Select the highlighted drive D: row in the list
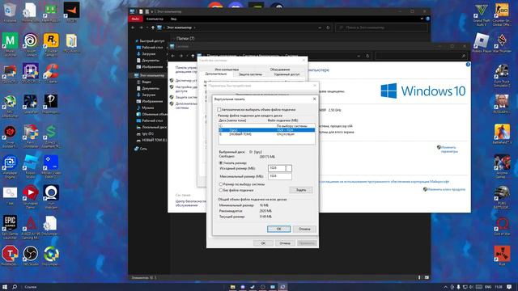 (x=266, y=130)
